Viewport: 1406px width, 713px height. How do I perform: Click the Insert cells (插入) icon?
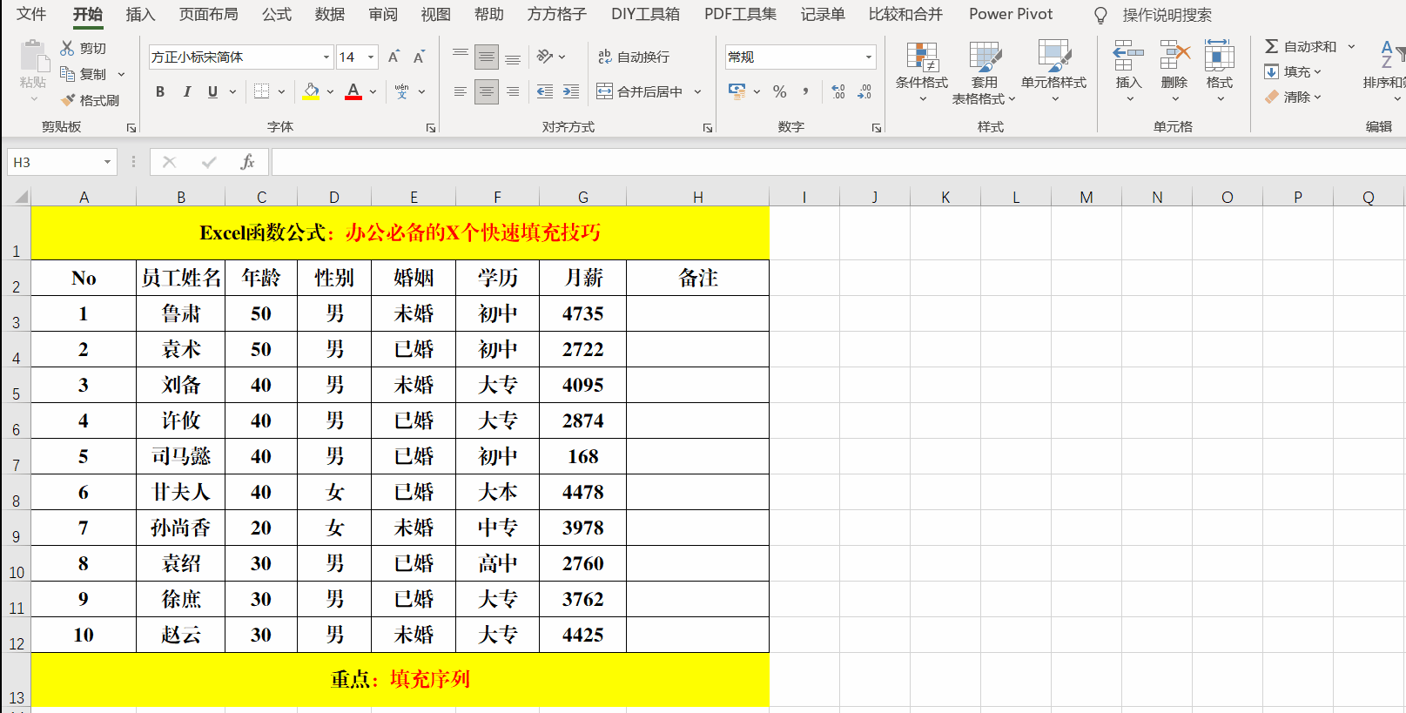click(1128, 56)
